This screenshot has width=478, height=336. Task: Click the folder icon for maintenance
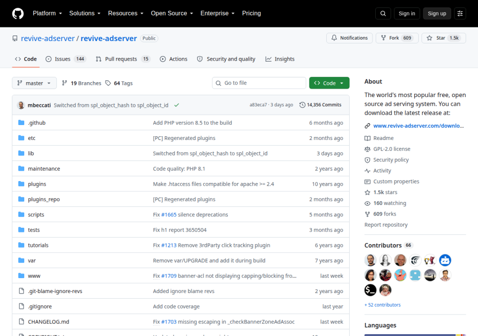click(x=21, y=168)
